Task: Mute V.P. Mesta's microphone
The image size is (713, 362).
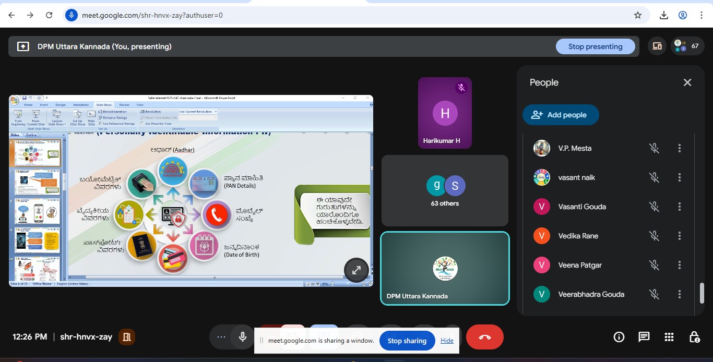Action: (x=654, y=148)
